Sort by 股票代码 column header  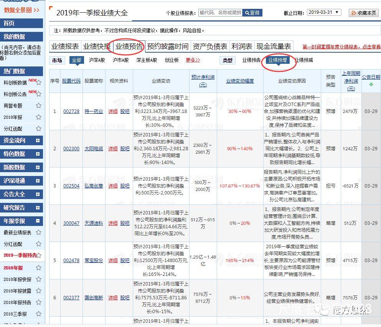71,81
